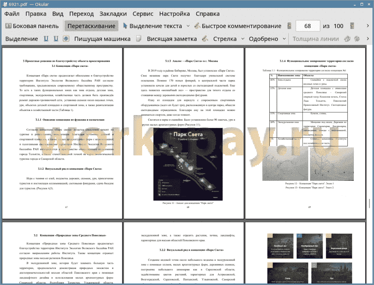Click the Парк Света map image
374x285 pixels.
[x=188, y=164]
